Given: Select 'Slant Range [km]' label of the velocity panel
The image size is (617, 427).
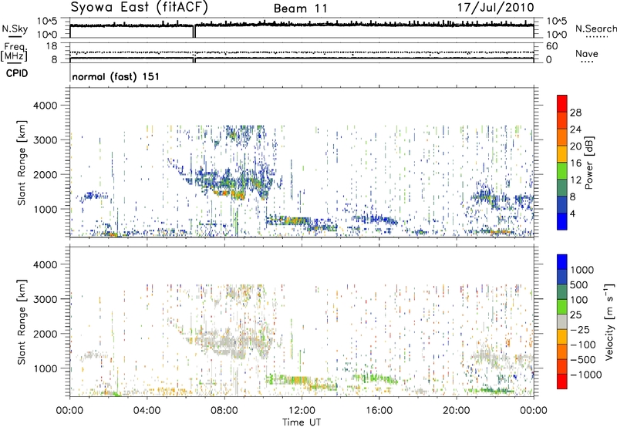Looking at the screenshot, I should (22, 321).
